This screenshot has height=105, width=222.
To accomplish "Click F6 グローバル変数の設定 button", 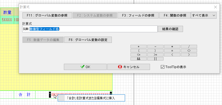I will (88, 40).
